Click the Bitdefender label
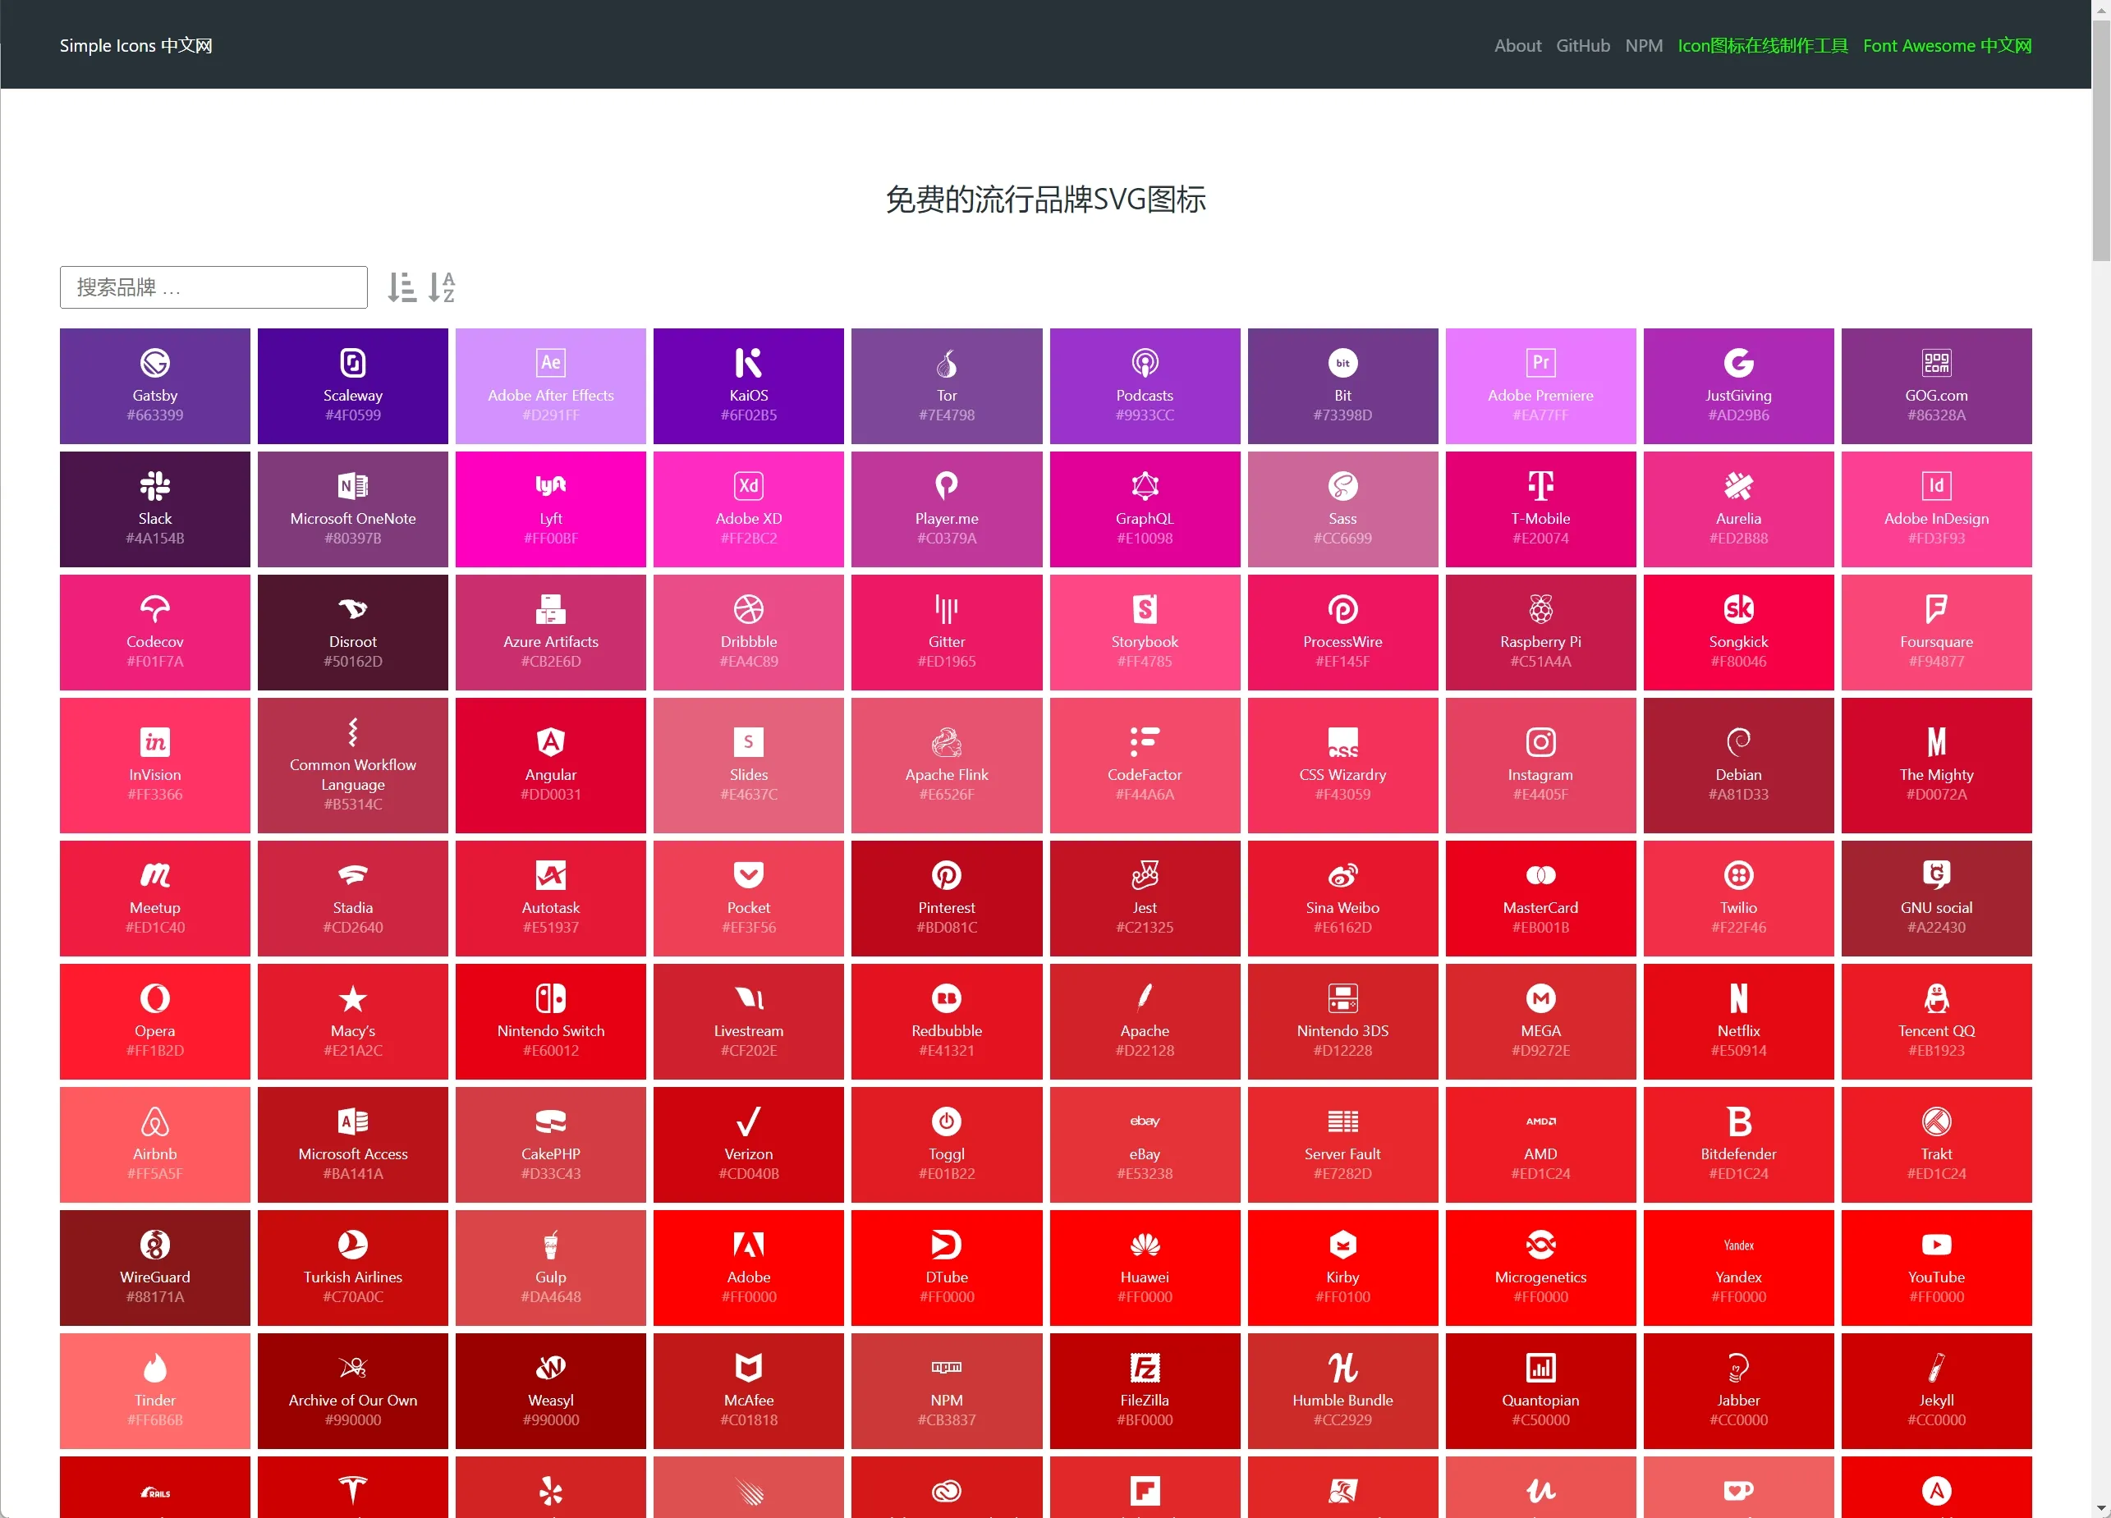 click(1739, 1153)
